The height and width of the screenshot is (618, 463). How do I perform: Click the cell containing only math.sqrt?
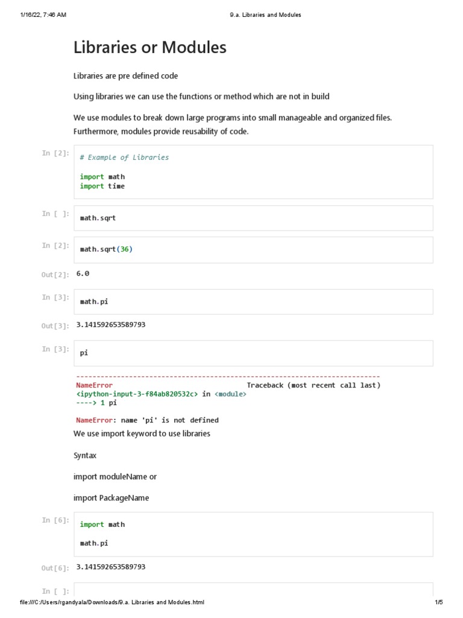coord(253,218)
